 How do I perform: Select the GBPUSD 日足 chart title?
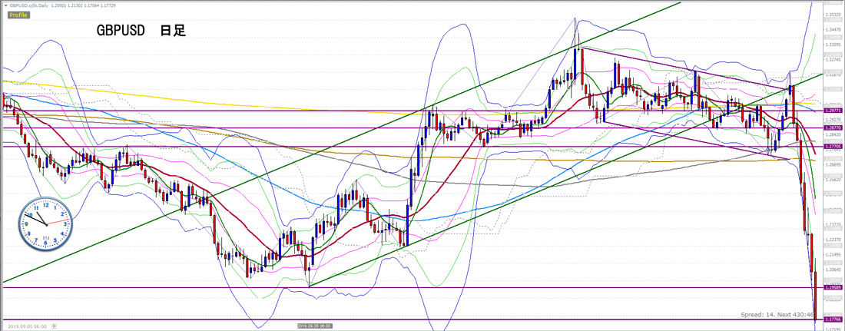[x=141, y=31]
